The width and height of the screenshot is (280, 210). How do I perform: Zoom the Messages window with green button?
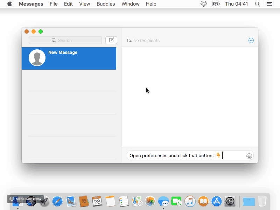tap(41, 31)
